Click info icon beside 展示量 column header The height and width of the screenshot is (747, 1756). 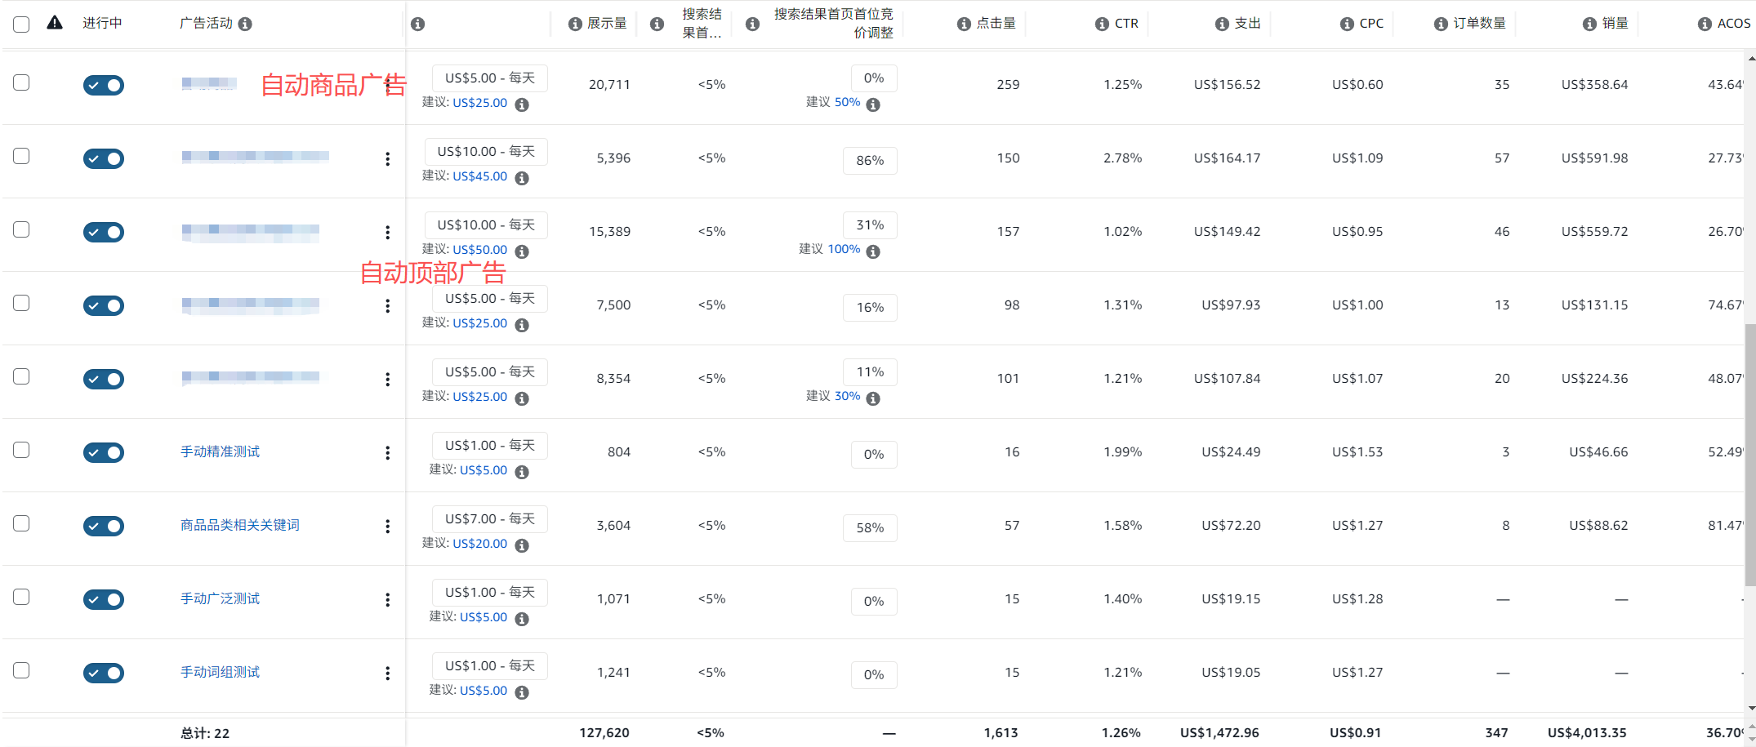575,24
